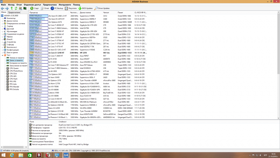Open the Отчет toolbar button
Screen dimensions: 280x158
tap(45, 8)
